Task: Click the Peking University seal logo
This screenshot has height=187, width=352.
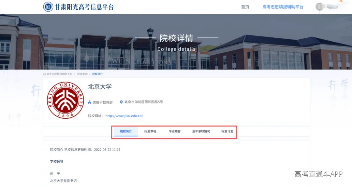Action: (x=65, y=100)
